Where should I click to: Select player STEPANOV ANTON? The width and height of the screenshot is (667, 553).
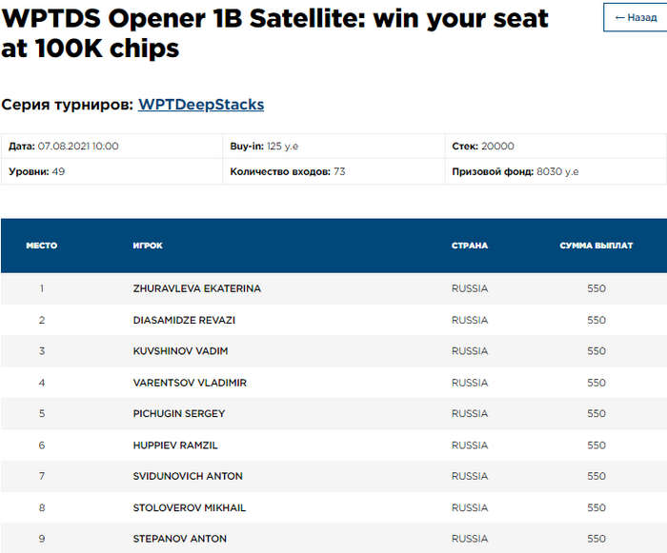[x=180, y=539]
